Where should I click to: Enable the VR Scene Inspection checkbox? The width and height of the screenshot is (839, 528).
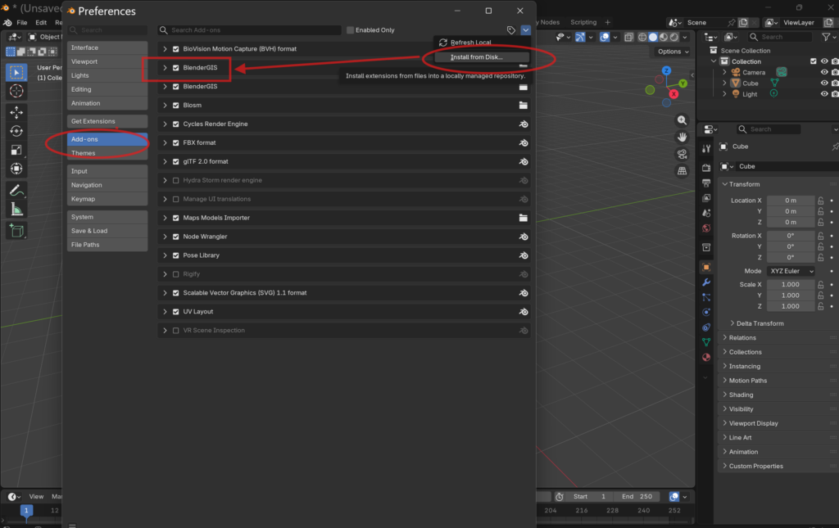tap(175, 330)
